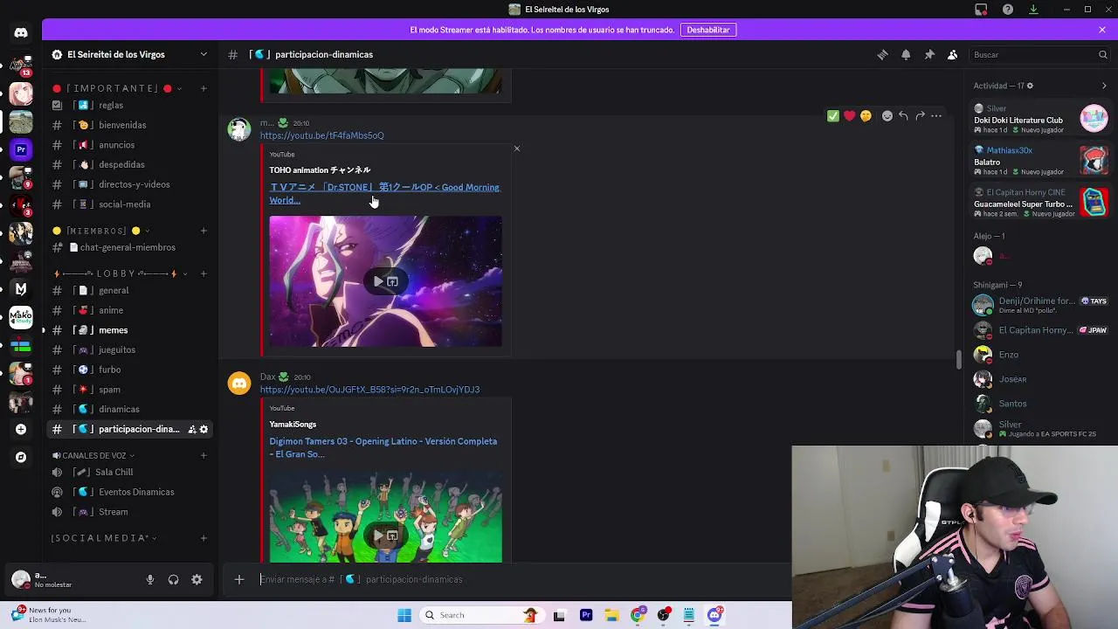Open Dr.STONE video title link
This screenshot has width=1118, height=629.
[384, 193]
